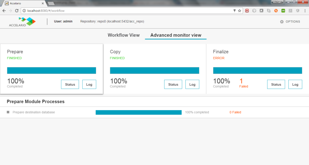Bookmark page with the star icon
309x165 pixels.
coord(239,11)
